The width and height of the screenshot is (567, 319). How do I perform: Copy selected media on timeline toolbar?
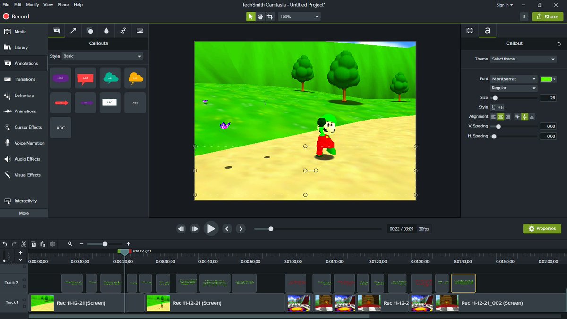pyautogui.click(x=34, y=244)
